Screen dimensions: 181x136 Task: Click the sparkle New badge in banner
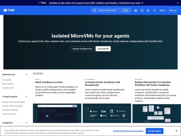[x=42, y=3]
